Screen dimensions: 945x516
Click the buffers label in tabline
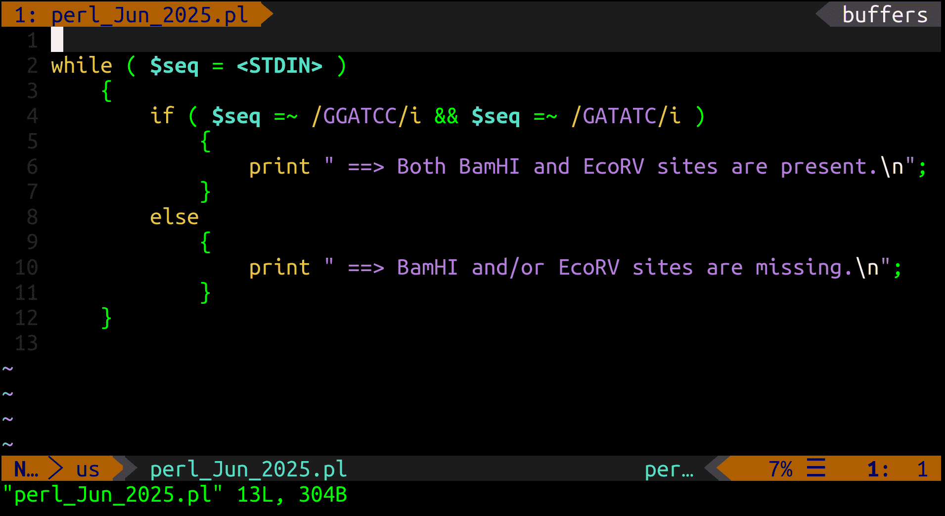[x=885, y=14]
